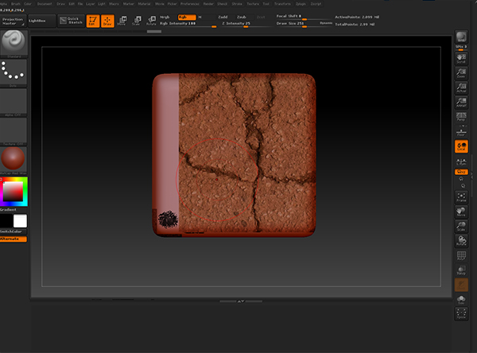Click the Frame mesh icon
The height and width of the screenshot is (353, 477).
coord(461,197)
